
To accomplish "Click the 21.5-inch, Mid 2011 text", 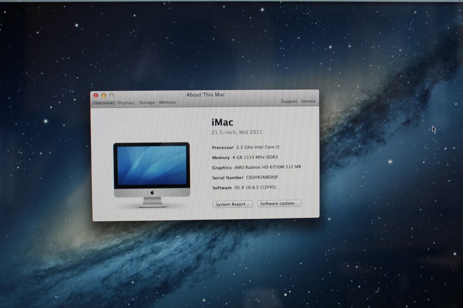I will 237,132.
